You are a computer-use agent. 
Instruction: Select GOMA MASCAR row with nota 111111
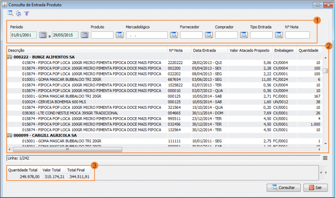[164, 141]
